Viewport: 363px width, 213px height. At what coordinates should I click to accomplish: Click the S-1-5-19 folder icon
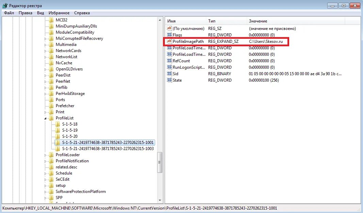pos(57,130)
